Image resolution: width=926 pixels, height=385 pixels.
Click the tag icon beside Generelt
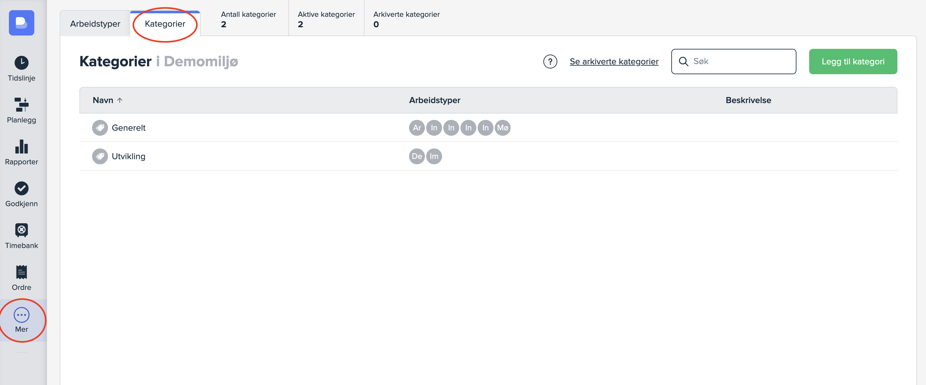tap(100, 128)
